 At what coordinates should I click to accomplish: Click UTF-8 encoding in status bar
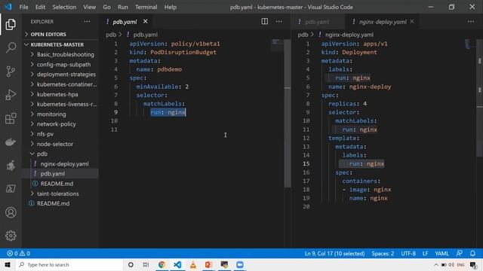(x=408, y=254)
